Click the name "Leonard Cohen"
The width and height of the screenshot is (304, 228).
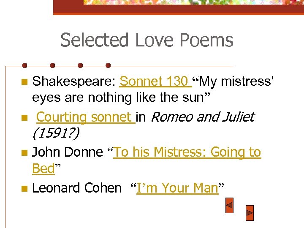click(76, 188)
